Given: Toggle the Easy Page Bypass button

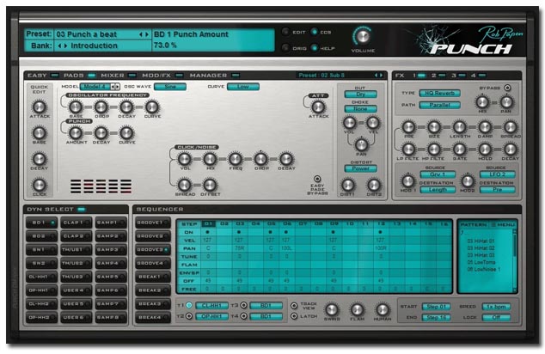Looking at the screenshot, I should pos(317,179).
